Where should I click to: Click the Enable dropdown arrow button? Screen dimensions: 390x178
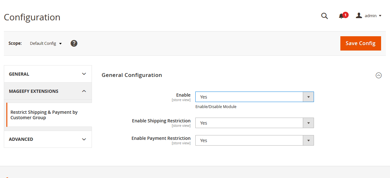[308, 97]
